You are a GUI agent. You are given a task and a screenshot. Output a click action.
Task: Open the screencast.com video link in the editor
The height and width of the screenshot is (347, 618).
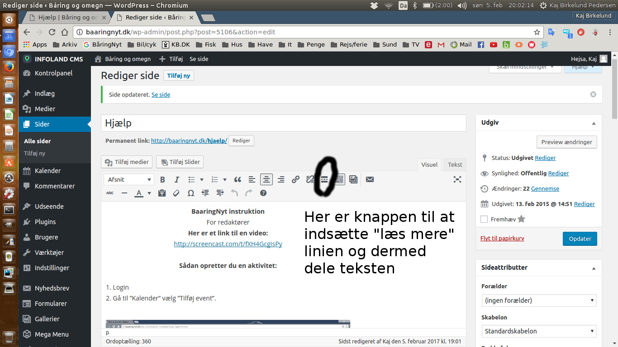(228, 244)
